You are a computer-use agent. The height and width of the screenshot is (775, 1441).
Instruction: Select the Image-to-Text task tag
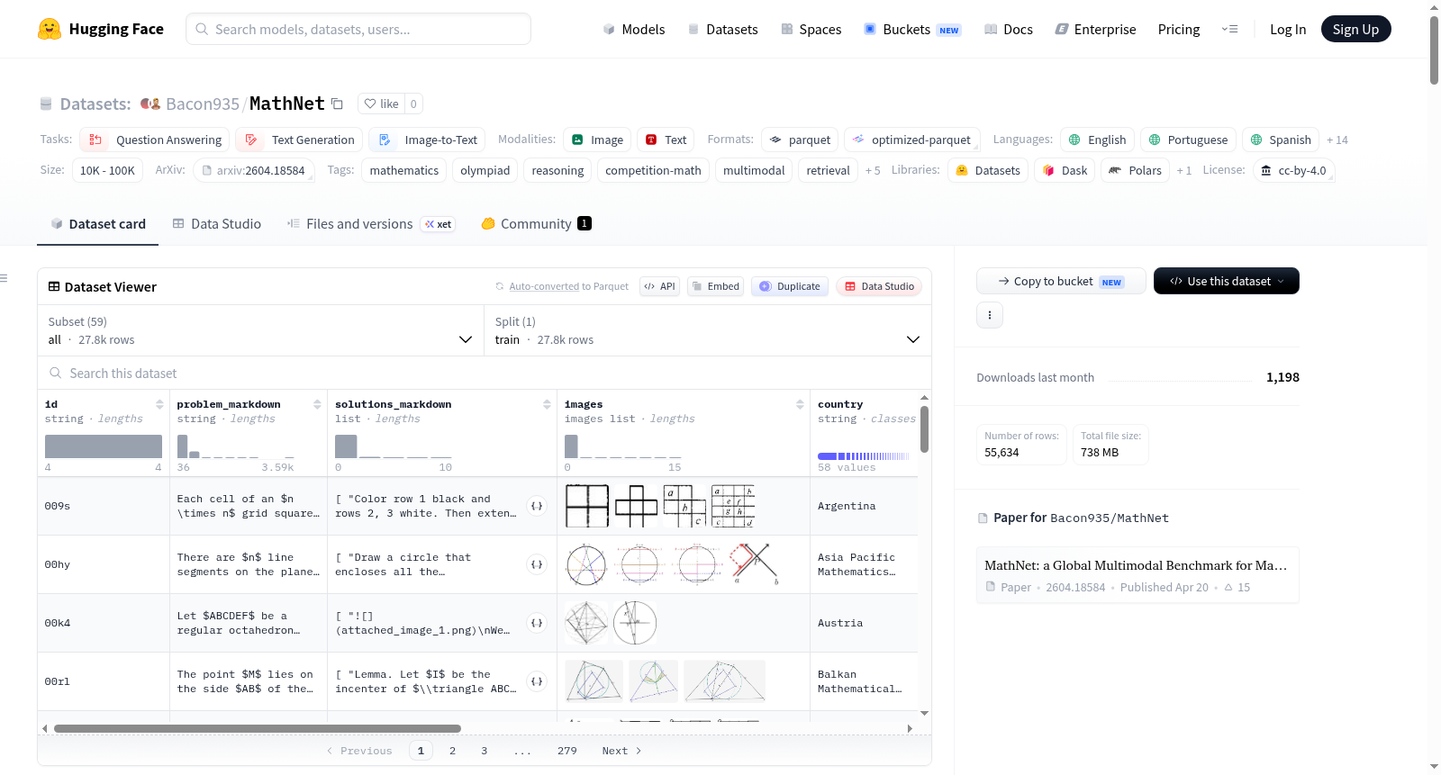click(427, 140)
